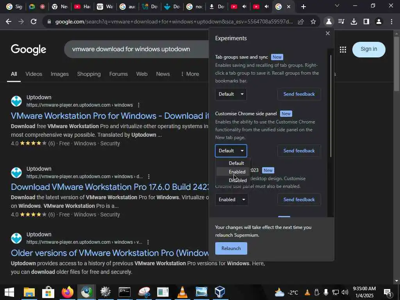Bookmark this page with the star icon
400x300 pixels.
tap(313, 22)
